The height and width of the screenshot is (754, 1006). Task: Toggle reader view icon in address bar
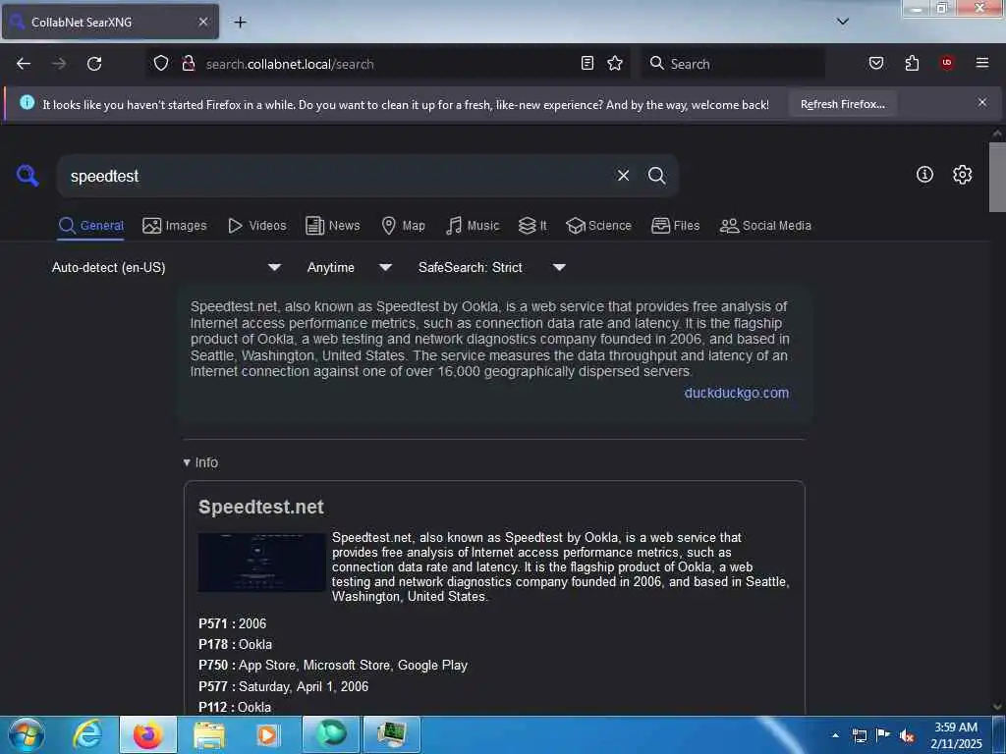(587, 63)
